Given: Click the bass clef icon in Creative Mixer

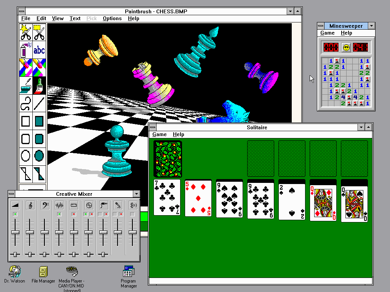Looking at the screenshot, I should 45,205.
